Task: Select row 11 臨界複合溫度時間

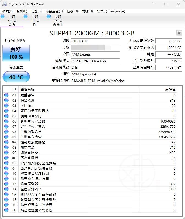Action: (x=90, y=179)
